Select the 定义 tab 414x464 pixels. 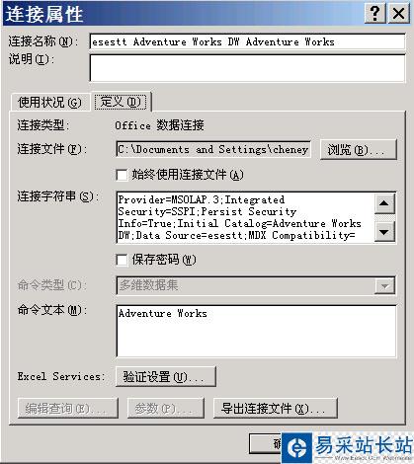[121, 102]
